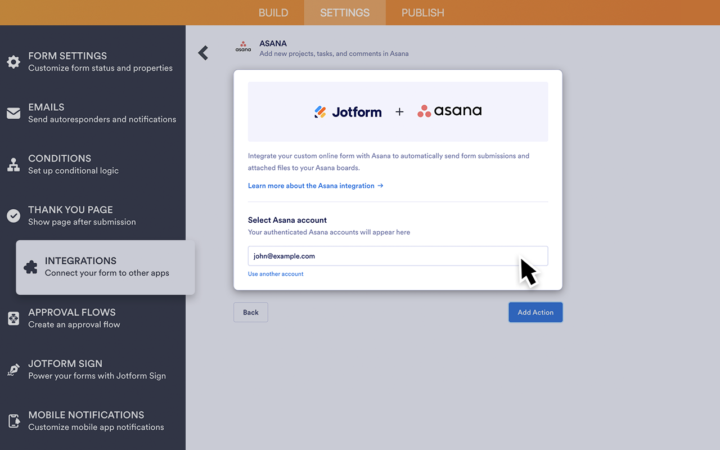The image size is (720, 450).
Task: Click the Jotform Sign pen icon
Action: tap(13, 370)
